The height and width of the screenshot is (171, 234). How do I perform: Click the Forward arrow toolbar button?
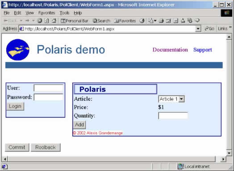[x=27, y=21]
